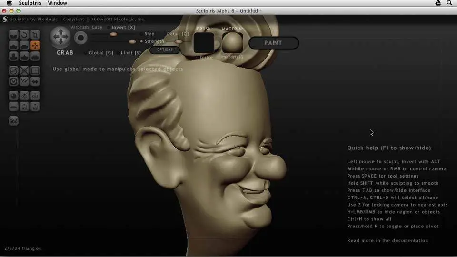This screenshot has width=457, height=257.
Task: Click the OPTIONS button
Action: click(165, 50)
